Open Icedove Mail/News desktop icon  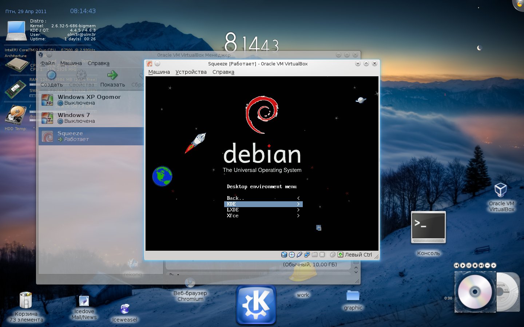tap(84, 307)
